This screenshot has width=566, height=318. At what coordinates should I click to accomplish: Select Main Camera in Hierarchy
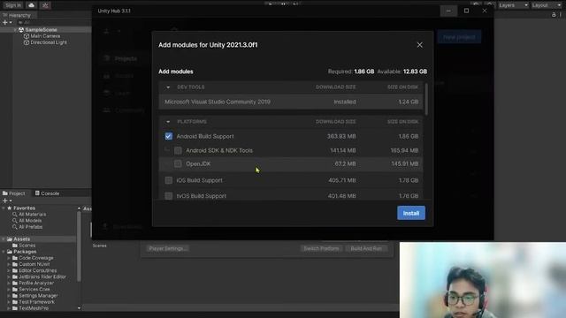pos(45,36)
